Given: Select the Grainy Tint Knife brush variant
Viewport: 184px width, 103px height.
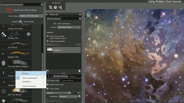Looking at the screenshot, I should pos(16,27).
